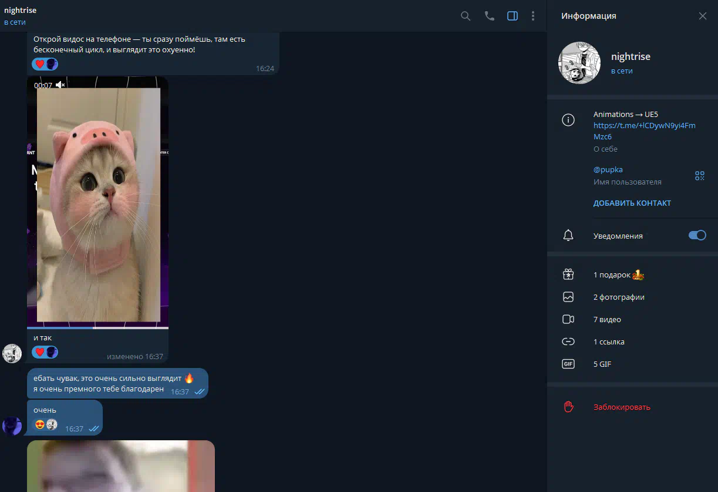Open the partially visible image at the chat bottom
Image resolution: width=718 pixels, height=492 pixels.
(121, 466)
